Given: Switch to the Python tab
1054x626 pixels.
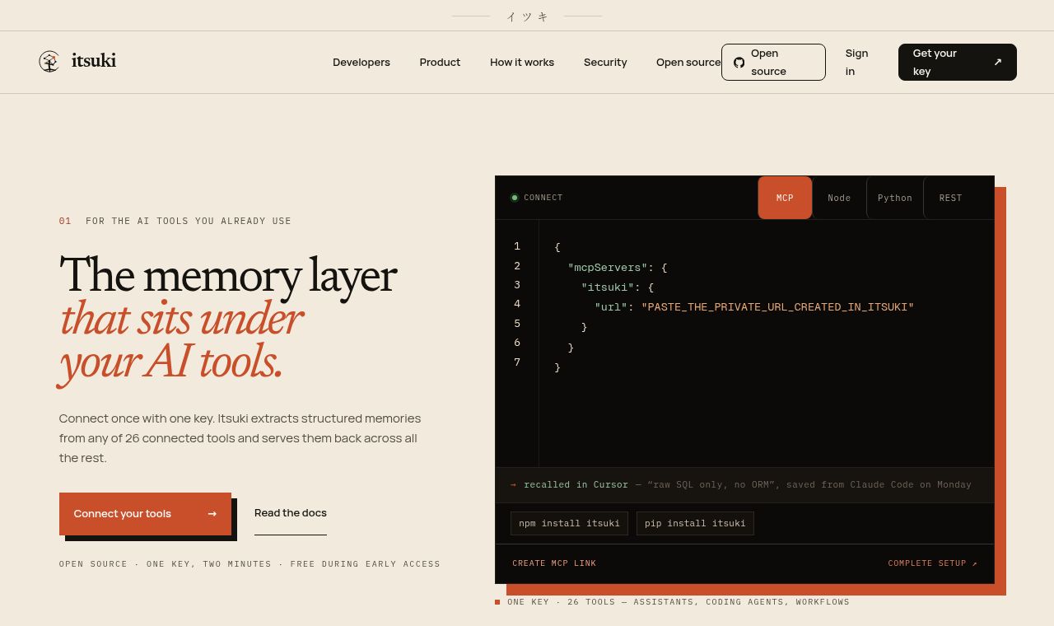Looking at the screenshot, I should [895, 198].
